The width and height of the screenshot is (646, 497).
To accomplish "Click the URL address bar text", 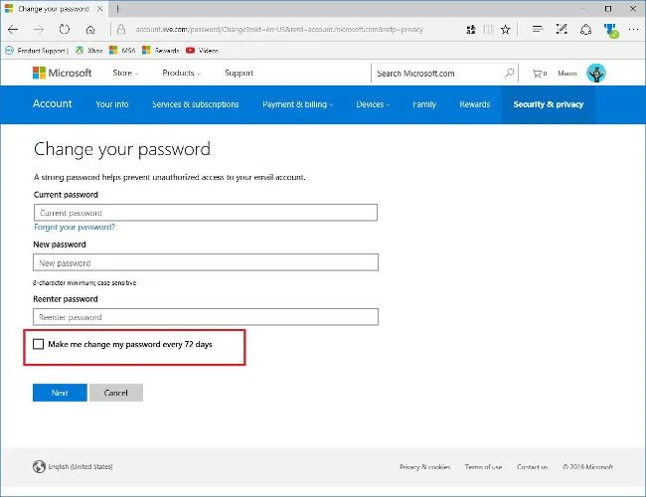I will click(279, 29).
